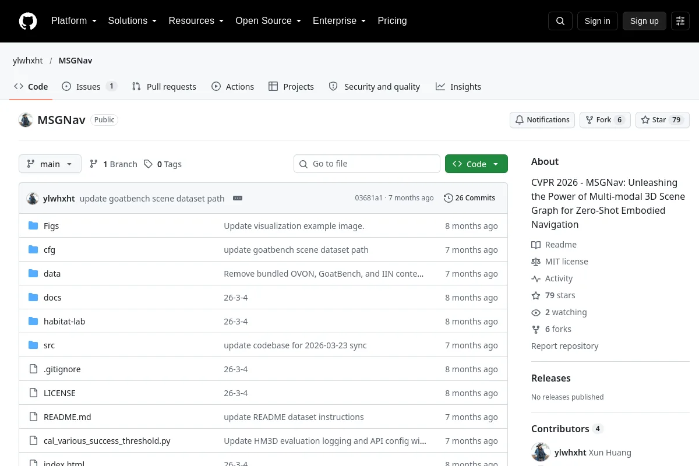
Task: Click ylwhxht avatar in latest commit row
Action: (x=33, y=198)
